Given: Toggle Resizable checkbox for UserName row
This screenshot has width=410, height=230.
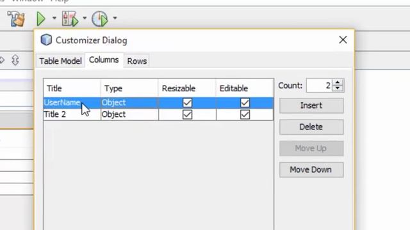Looking at the screenshot, I should pos(187,103).
